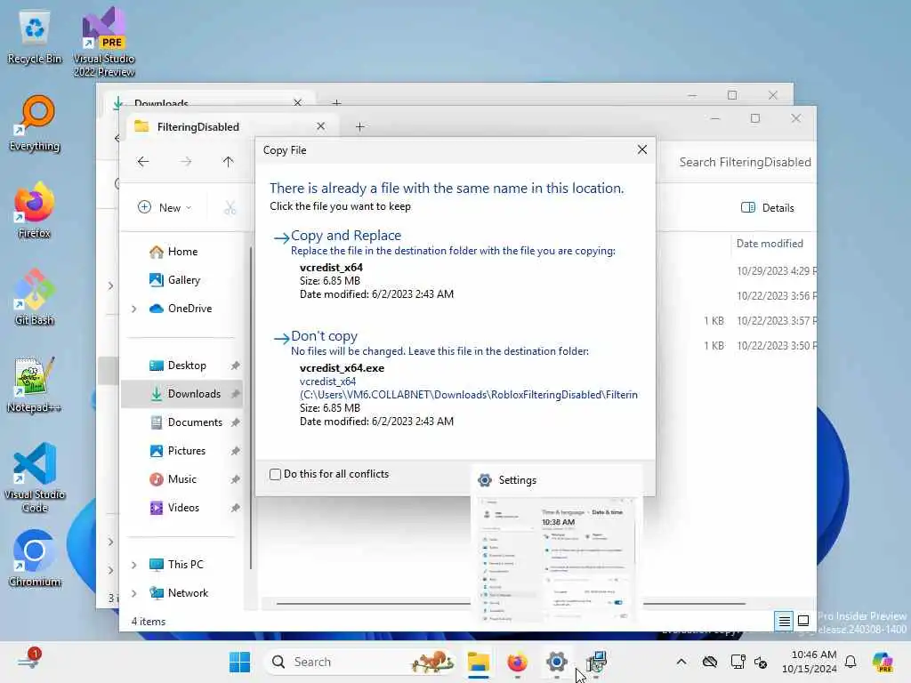The width and height of the screenshot is (911, 683).
Task: Tick Do this for all conflicts checkbox
Action: point(276,474)
